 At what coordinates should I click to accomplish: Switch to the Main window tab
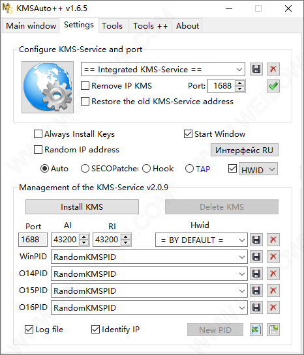tap(31, 26)
